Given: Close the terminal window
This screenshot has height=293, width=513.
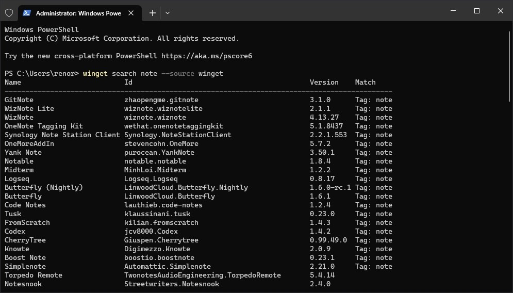Looking at the screenshot, I should [501, 11].
